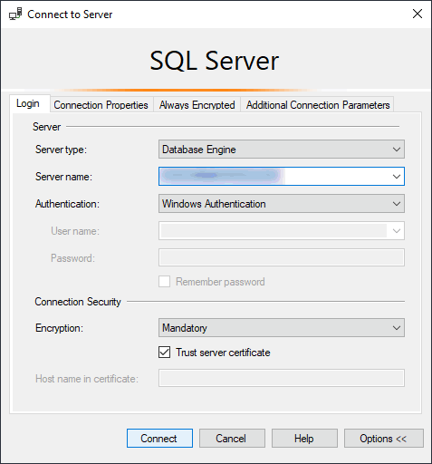Open the Encryption dropdown set to Mandatory
The width and height of the screenshot is (432, 464).
pyautogui.click(x=282, y=328)
